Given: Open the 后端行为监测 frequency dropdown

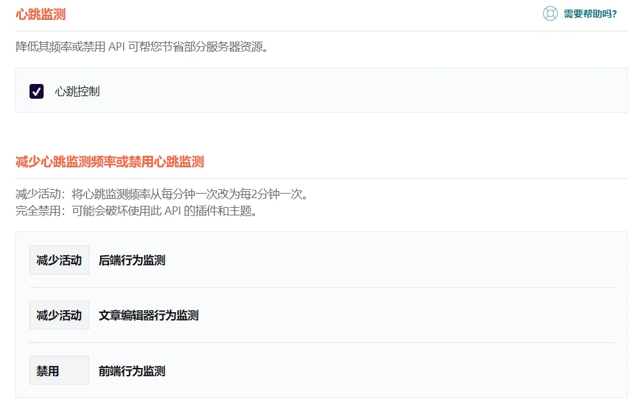Looking at the screenshot, I should pos(59,260).
